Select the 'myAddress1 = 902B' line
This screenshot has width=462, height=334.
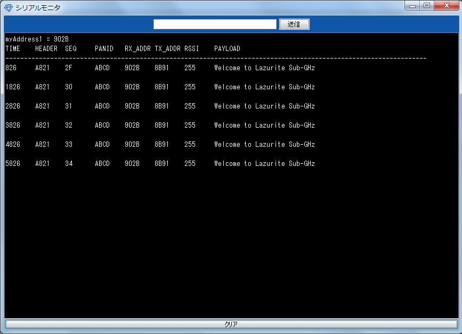click(37, 39)
